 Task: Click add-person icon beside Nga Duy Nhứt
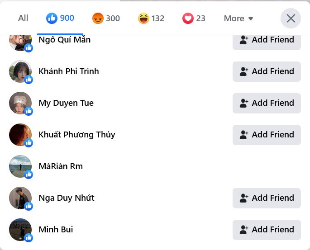point(244,198)
